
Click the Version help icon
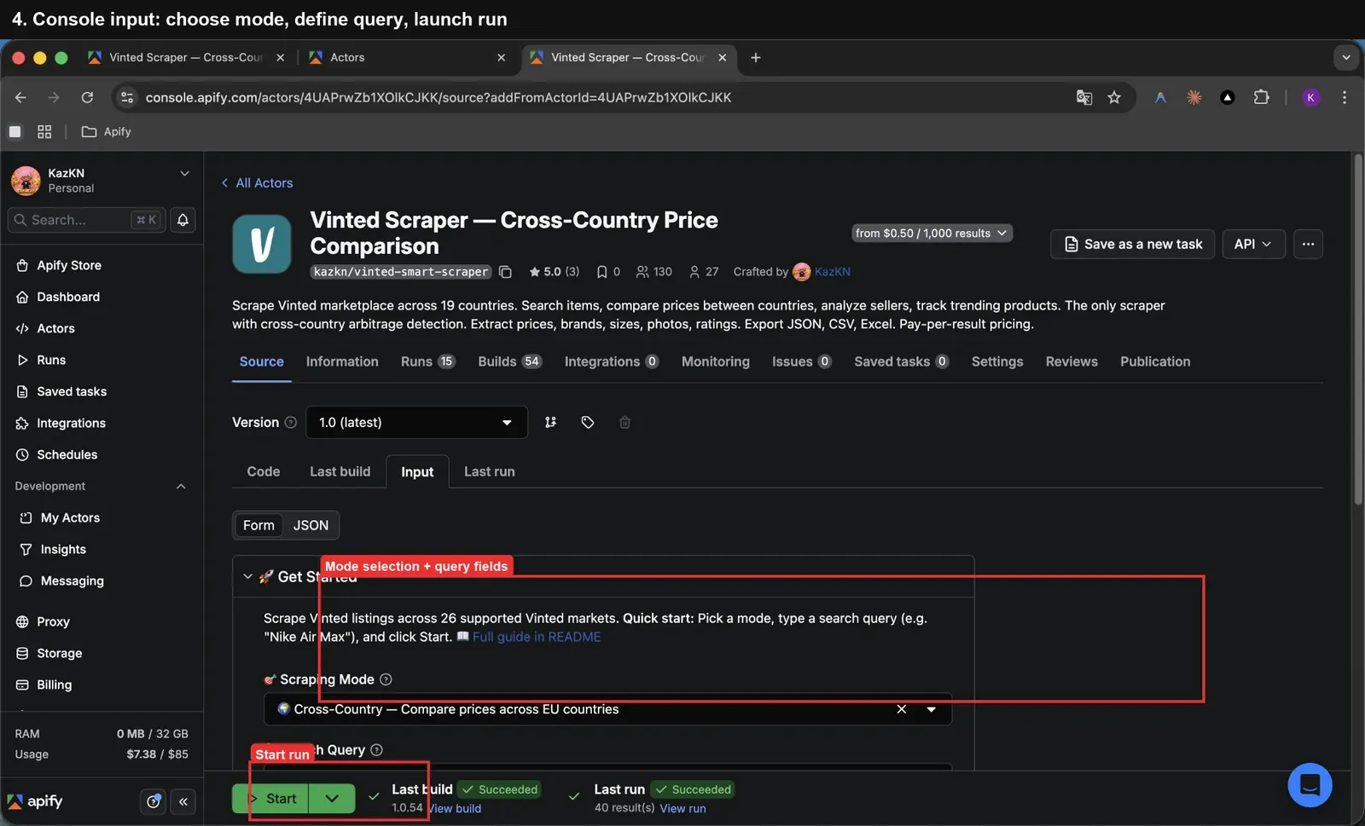tap(290, 422)
